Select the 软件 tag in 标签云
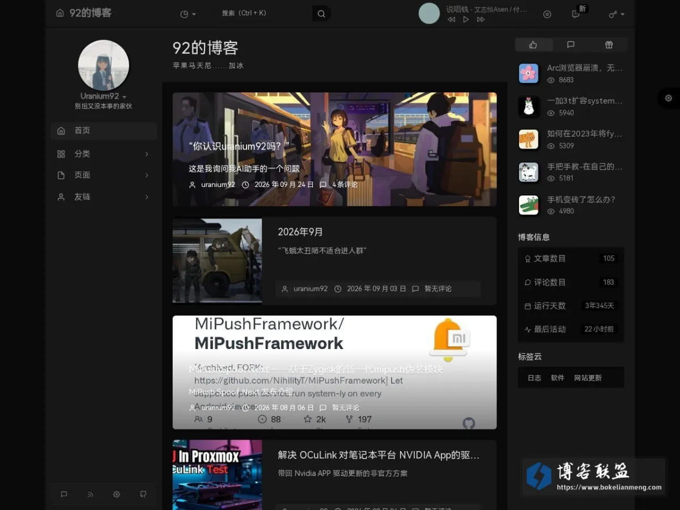Image resolution: width=680 pixels, height=510 pixels. pyautogui.click(x=558, y=378)
